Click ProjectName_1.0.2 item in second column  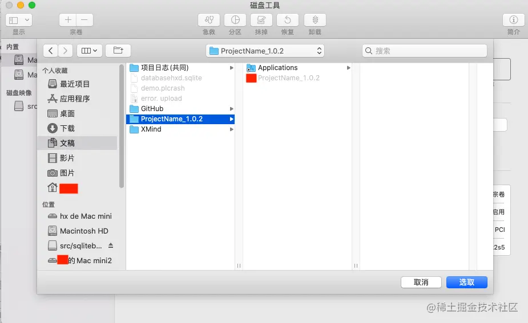click(298, 78)
